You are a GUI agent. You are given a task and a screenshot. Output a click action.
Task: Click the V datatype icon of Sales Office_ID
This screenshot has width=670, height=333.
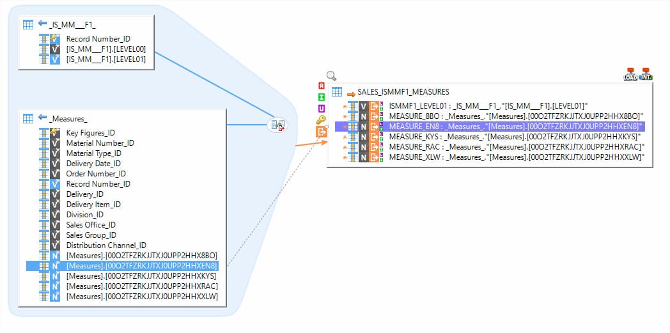click(55, 225)
